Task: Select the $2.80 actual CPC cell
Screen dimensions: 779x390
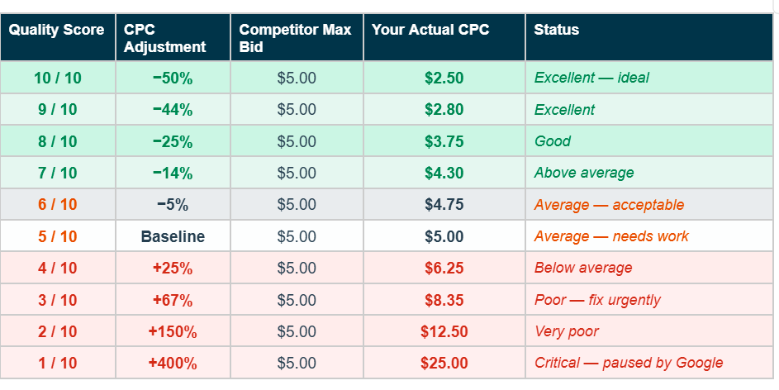Action: pyautogui.click(x=444, y=109)
